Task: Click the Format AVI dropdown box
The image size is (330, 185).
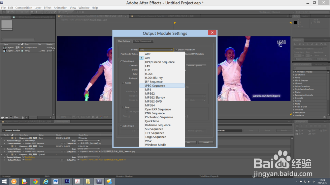Action: tap(156, 50)
